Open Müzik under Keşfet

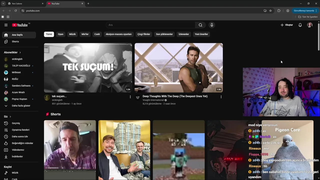tap(19, 173)
